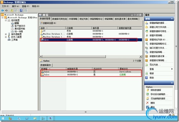Open the 文件(F) menu
The height and width of the screenshot is (122, 179).
[5, 6]
